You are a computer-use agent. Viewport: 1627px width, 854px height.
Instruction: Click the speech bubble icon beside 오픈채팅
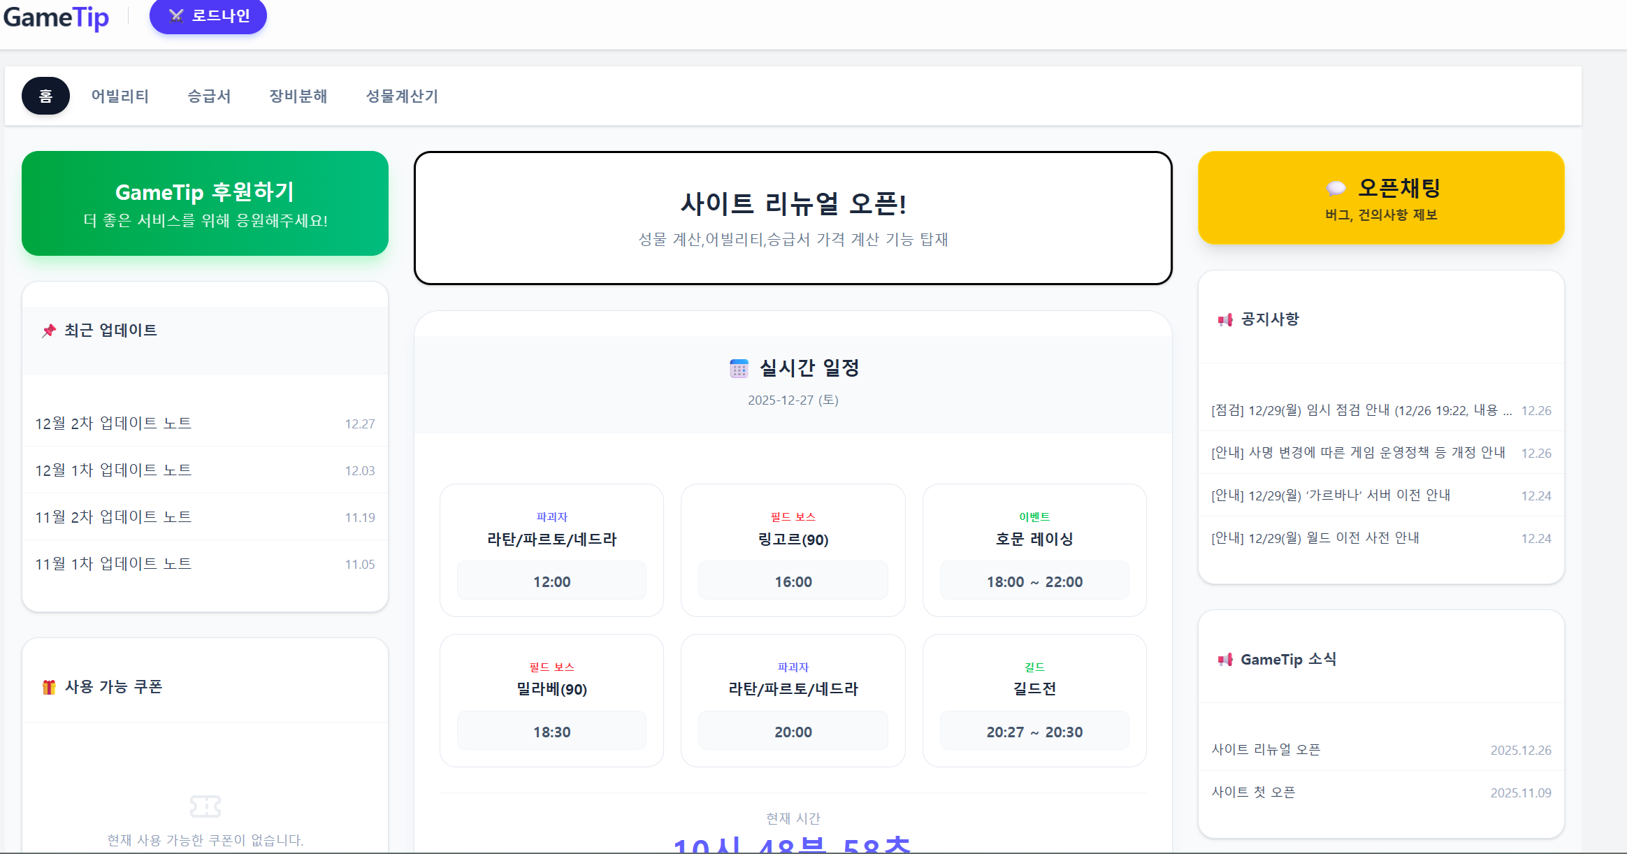(1336, 188)
